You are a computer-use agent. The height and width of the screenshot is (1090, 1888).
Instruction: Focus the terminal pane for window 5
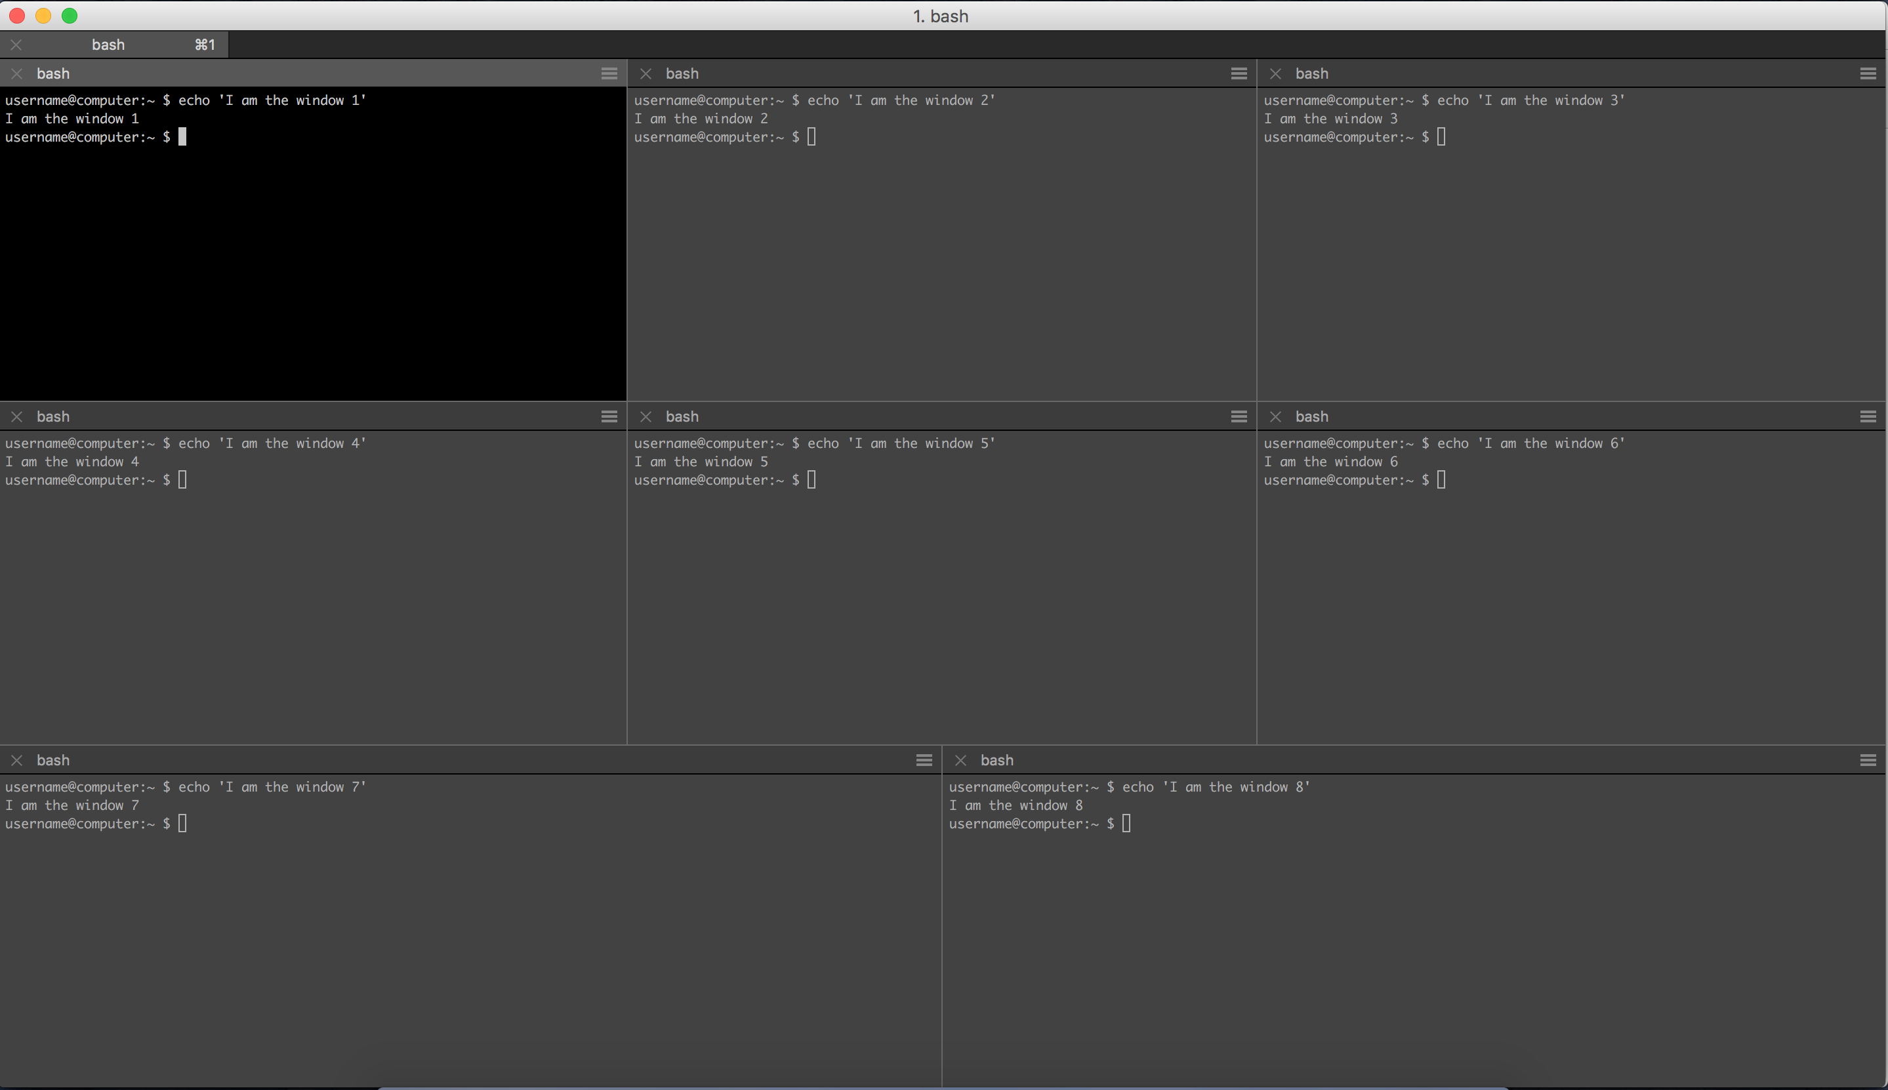[942, 587]
